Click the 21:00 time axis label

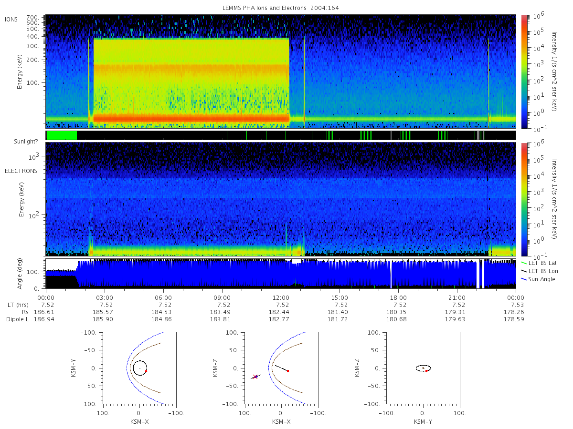coord(457,297)
